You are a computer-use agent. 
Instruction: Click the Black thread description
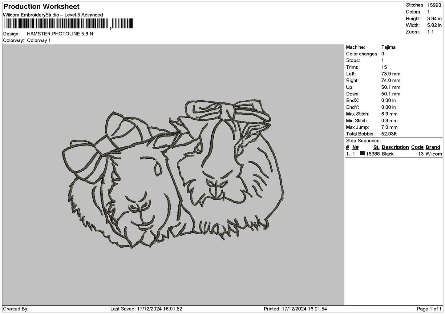point(388,154)
